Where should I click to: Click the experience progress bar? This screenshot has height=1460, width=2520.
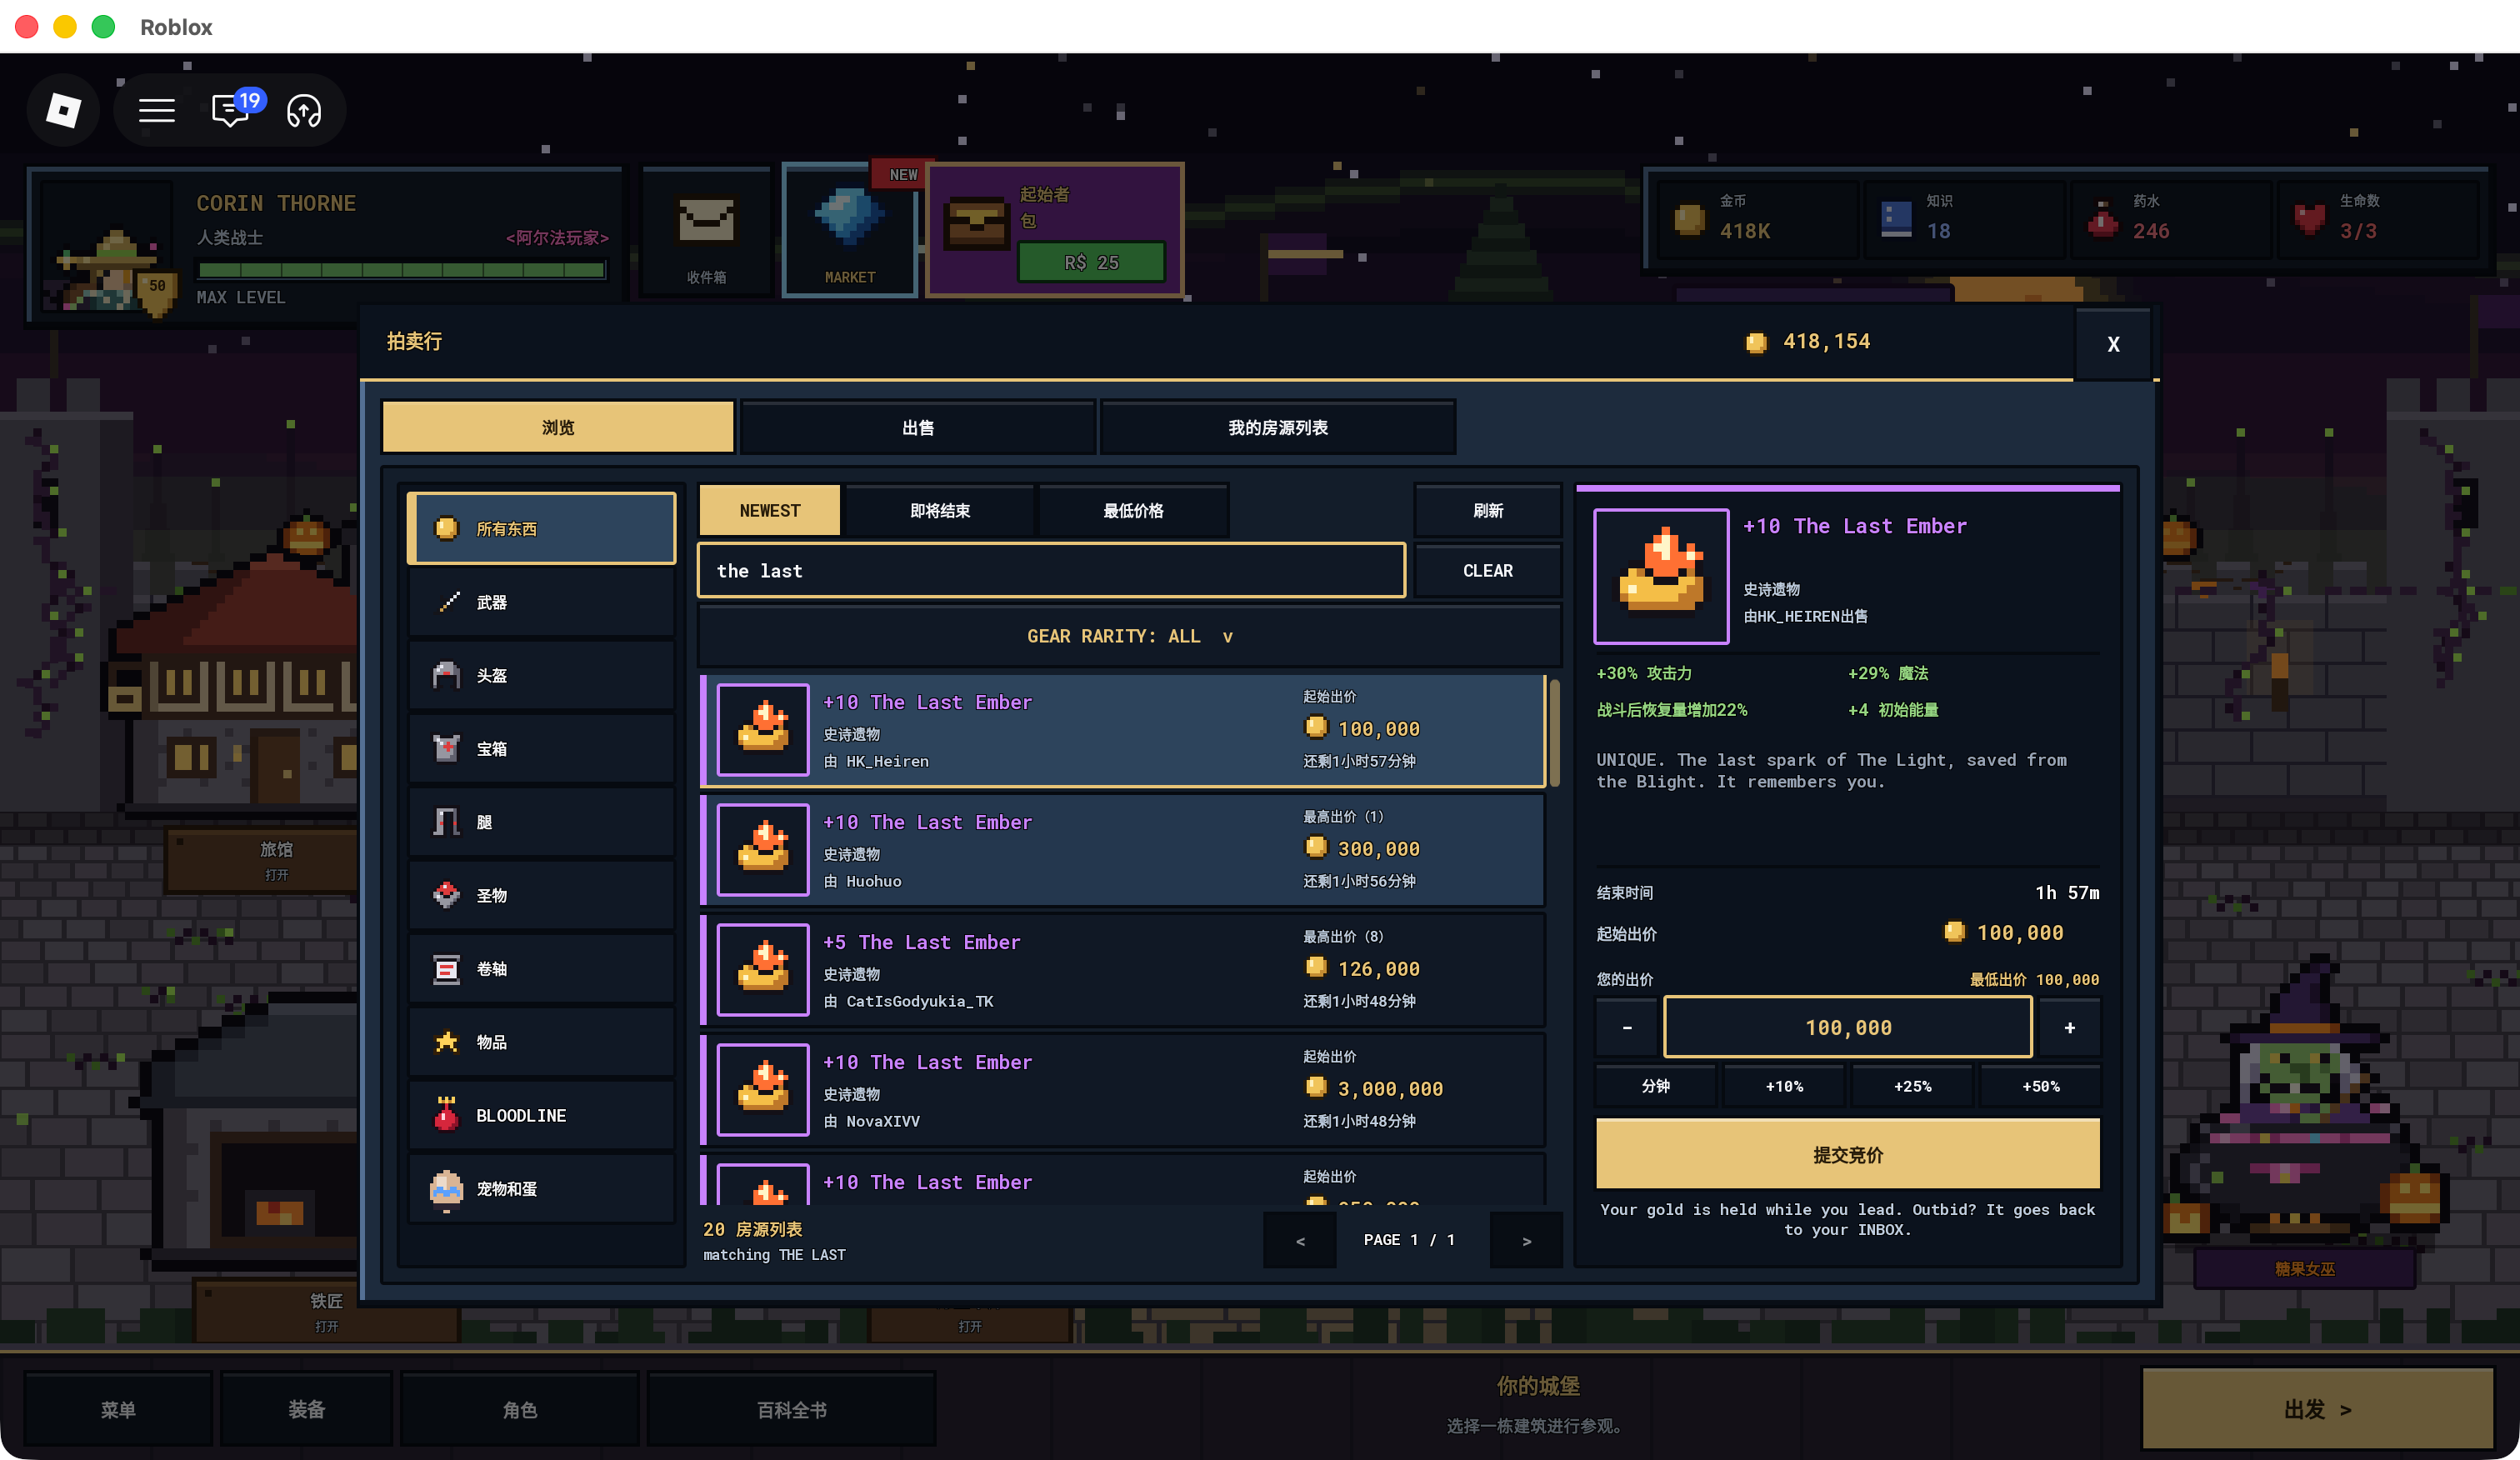401,269
